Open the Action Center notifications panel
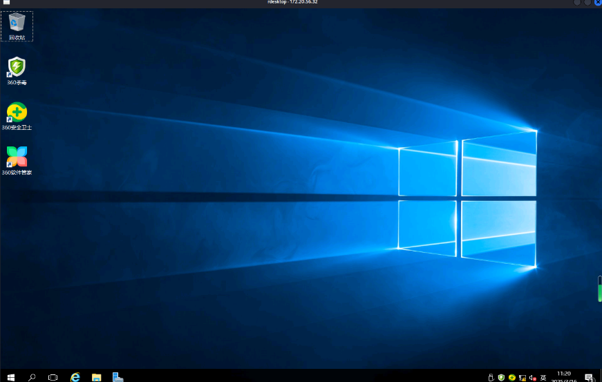 point(588,377)
